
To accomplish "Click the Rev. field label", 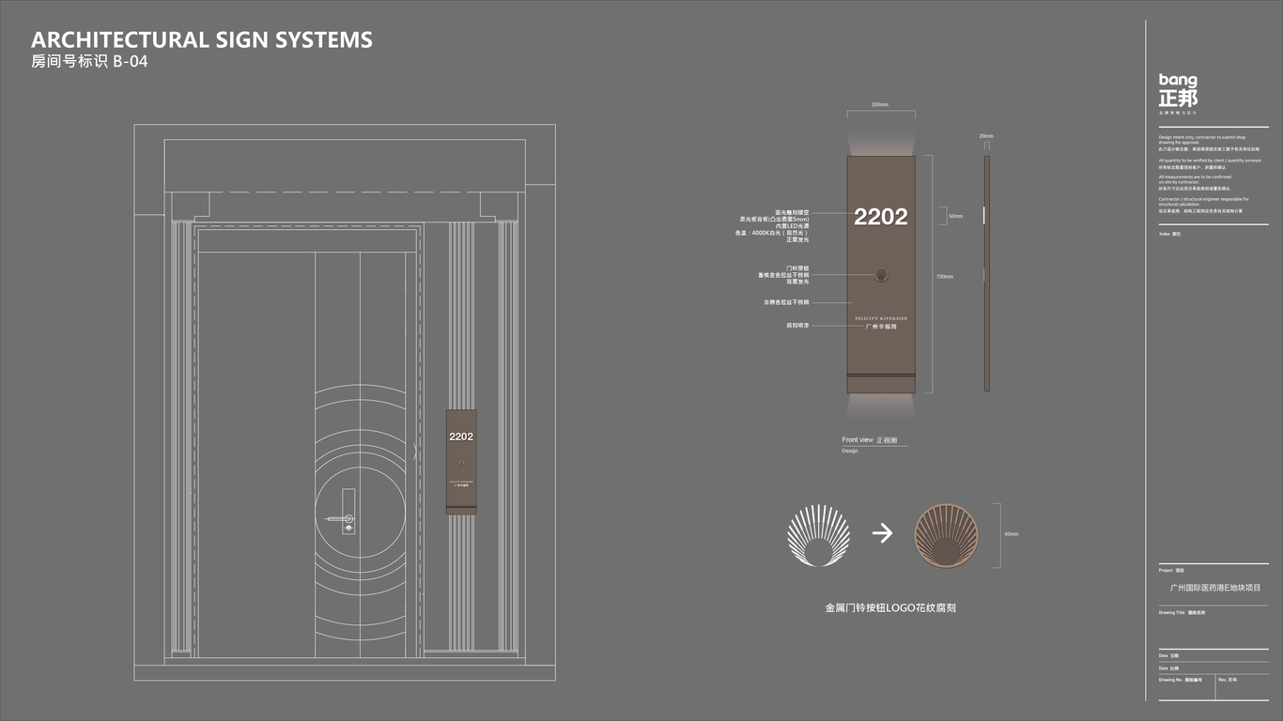I will click(x=1227, y=680).
